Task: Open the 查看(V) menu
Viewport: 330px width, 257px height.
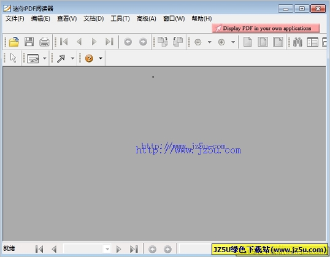Action: 67,19
